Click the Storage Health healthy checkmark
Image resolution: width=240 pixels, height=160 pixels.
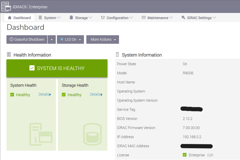pos(64,95)
